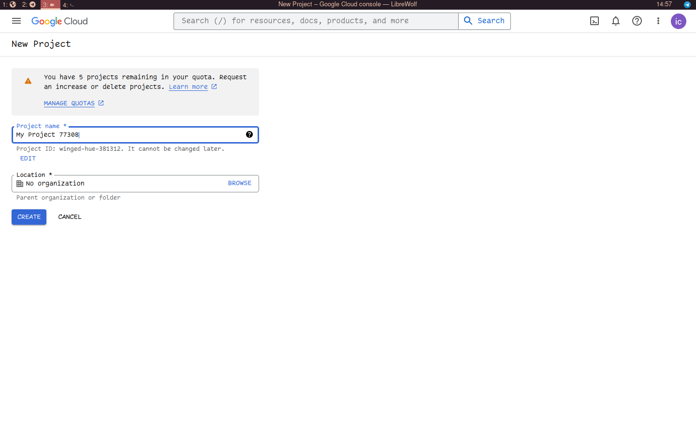
Task: Activate Cloud Shell terminal icon
Action: pyautogui.click(x=594, y=21)
